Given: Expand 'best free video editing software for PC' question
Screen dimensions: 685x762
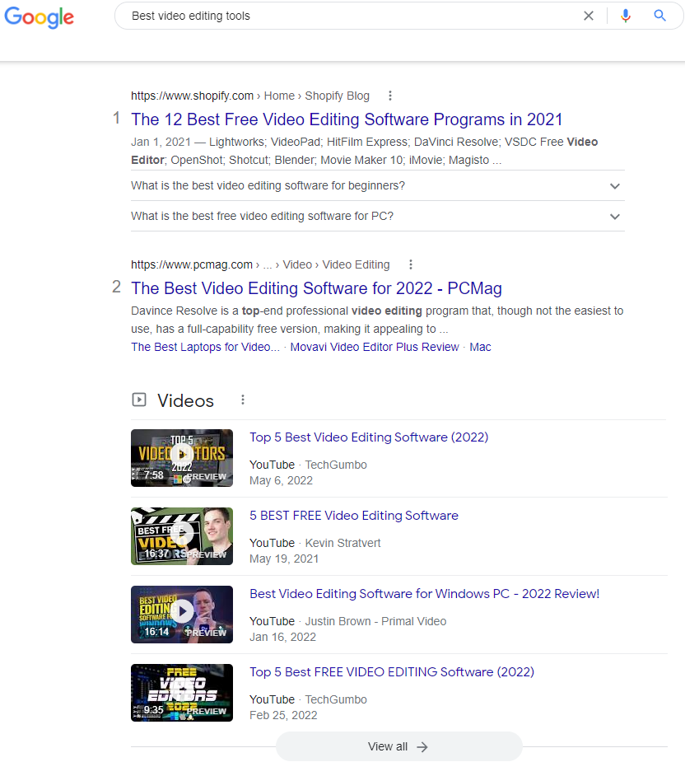Looking at the screenshot, I should point(377,217).
